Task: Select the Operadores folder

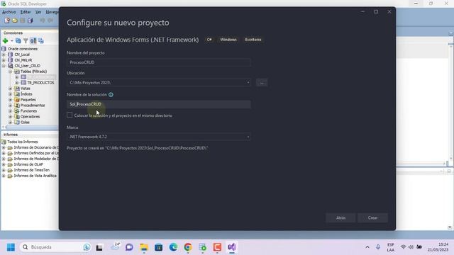Action: (30, 116)
